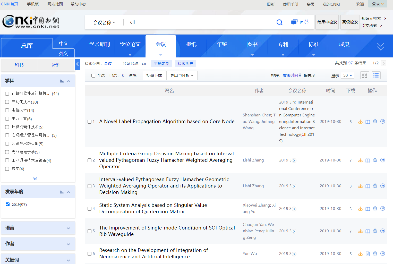Open the 高级检索 advanced search
The image size is (393, 264).
coord(350,22)
